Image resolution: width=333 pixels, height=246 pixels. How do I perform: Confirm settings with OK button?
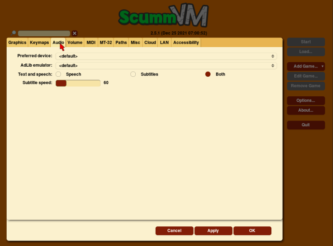point(252,231)
